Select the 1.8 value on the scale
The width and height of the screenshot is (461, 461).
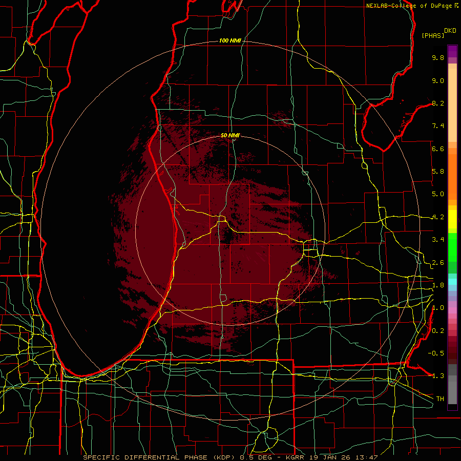click(438, 285)
